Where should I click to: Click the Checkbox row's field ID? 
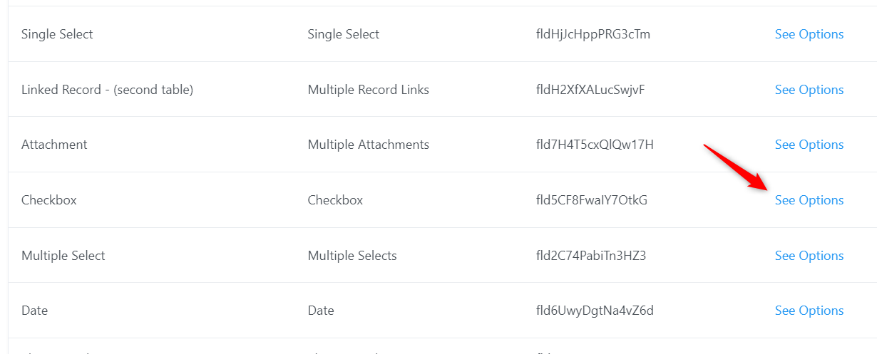(591, 200)
